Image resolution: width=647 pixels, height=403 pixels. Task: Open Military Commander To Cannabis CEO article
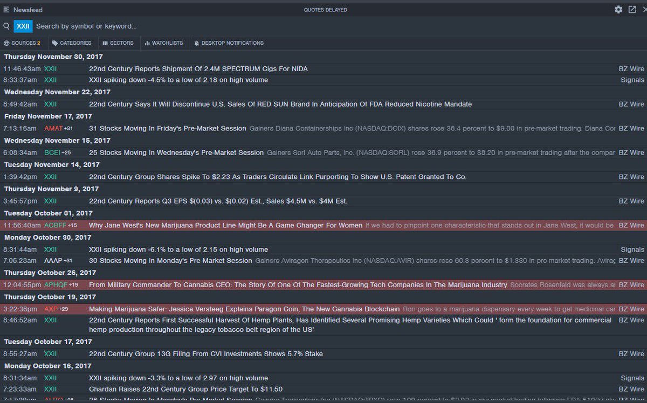click(x=298, y=284)
